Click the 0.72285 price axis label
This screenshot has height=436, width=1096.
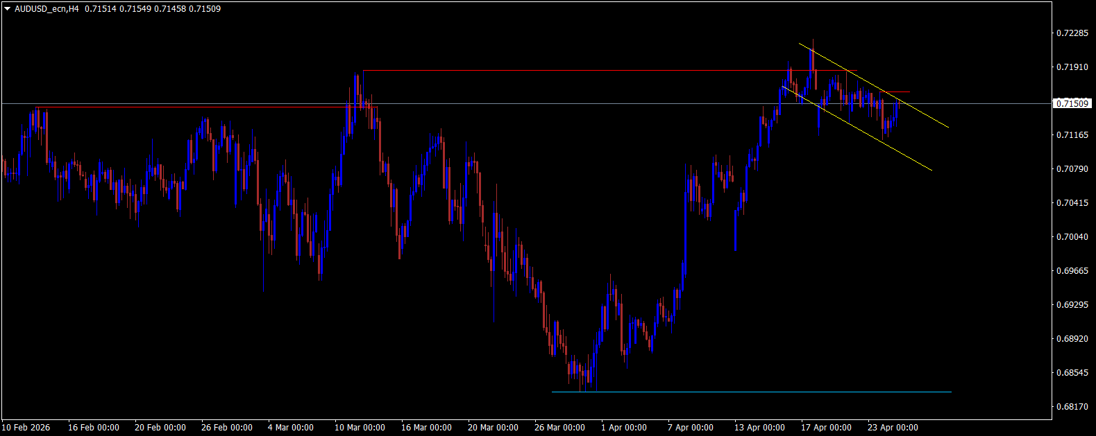click(x=1072, y=33)
